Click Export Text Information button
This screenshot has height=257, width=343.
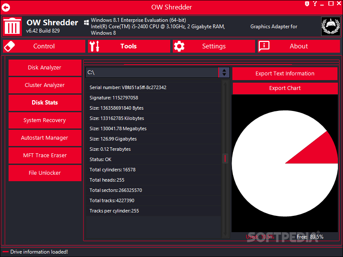pyautogui.click(x=285, y=73)
